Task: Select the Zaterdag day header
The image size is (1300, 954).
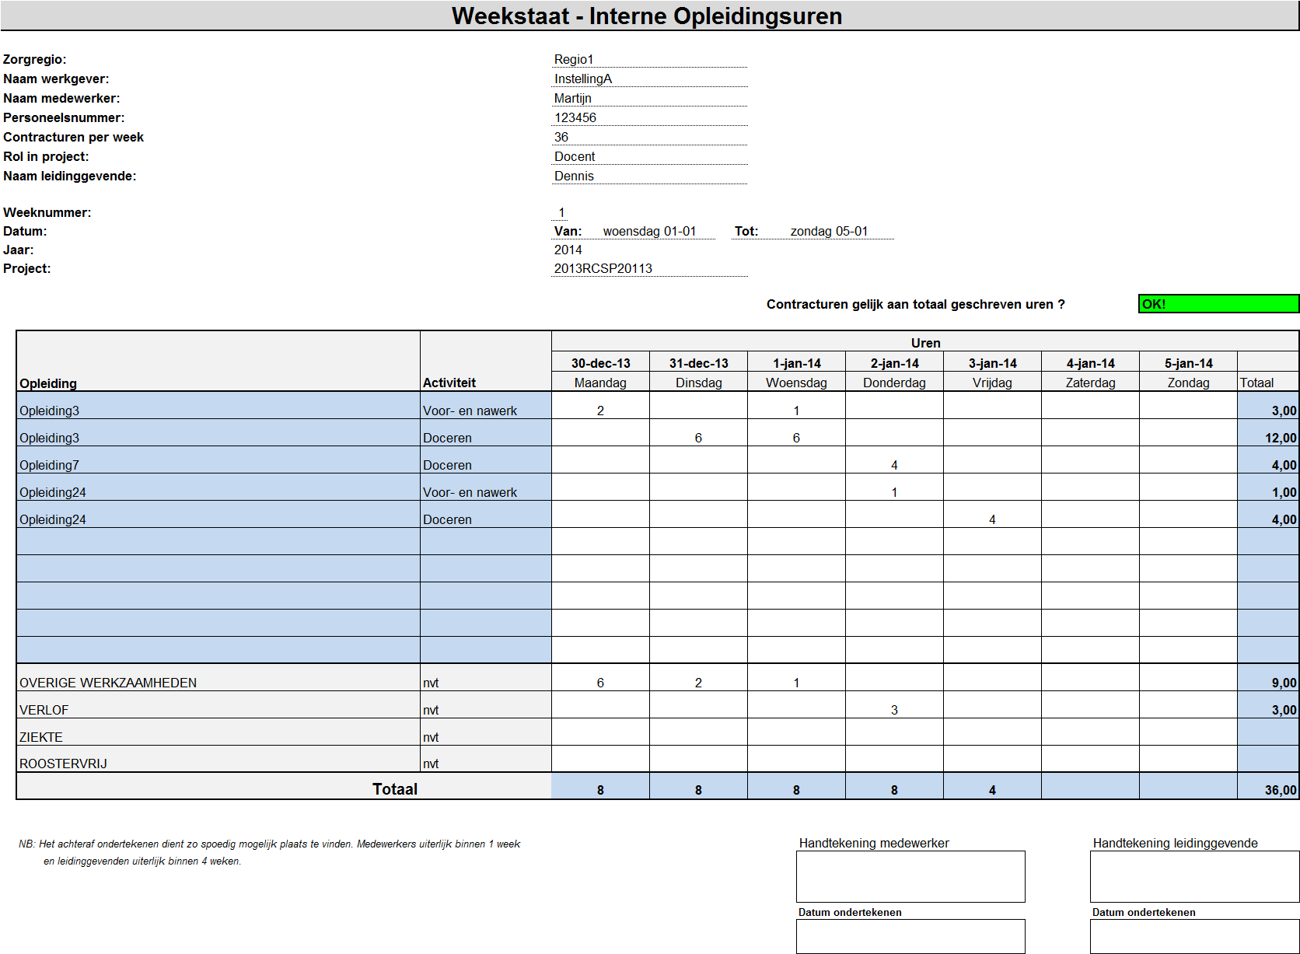Action: pyautogui.click(x=1090, y=383)
